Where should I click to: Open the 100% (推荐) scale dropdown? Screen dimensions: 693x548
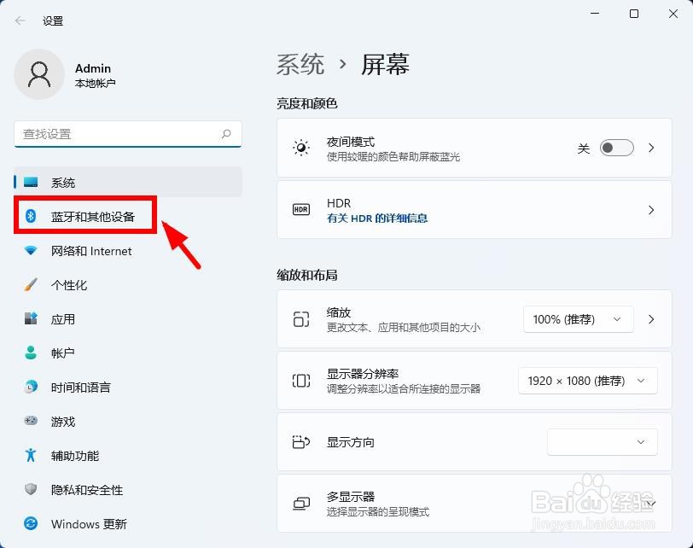pos(579,319)
